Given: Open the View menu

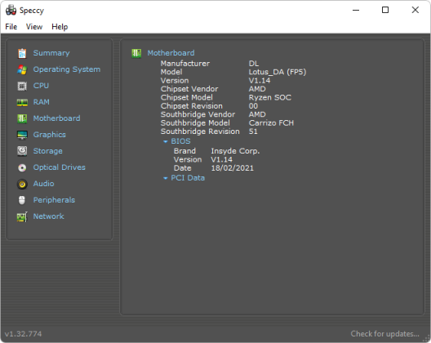Looking at the screenshot, I should (34, 27).
